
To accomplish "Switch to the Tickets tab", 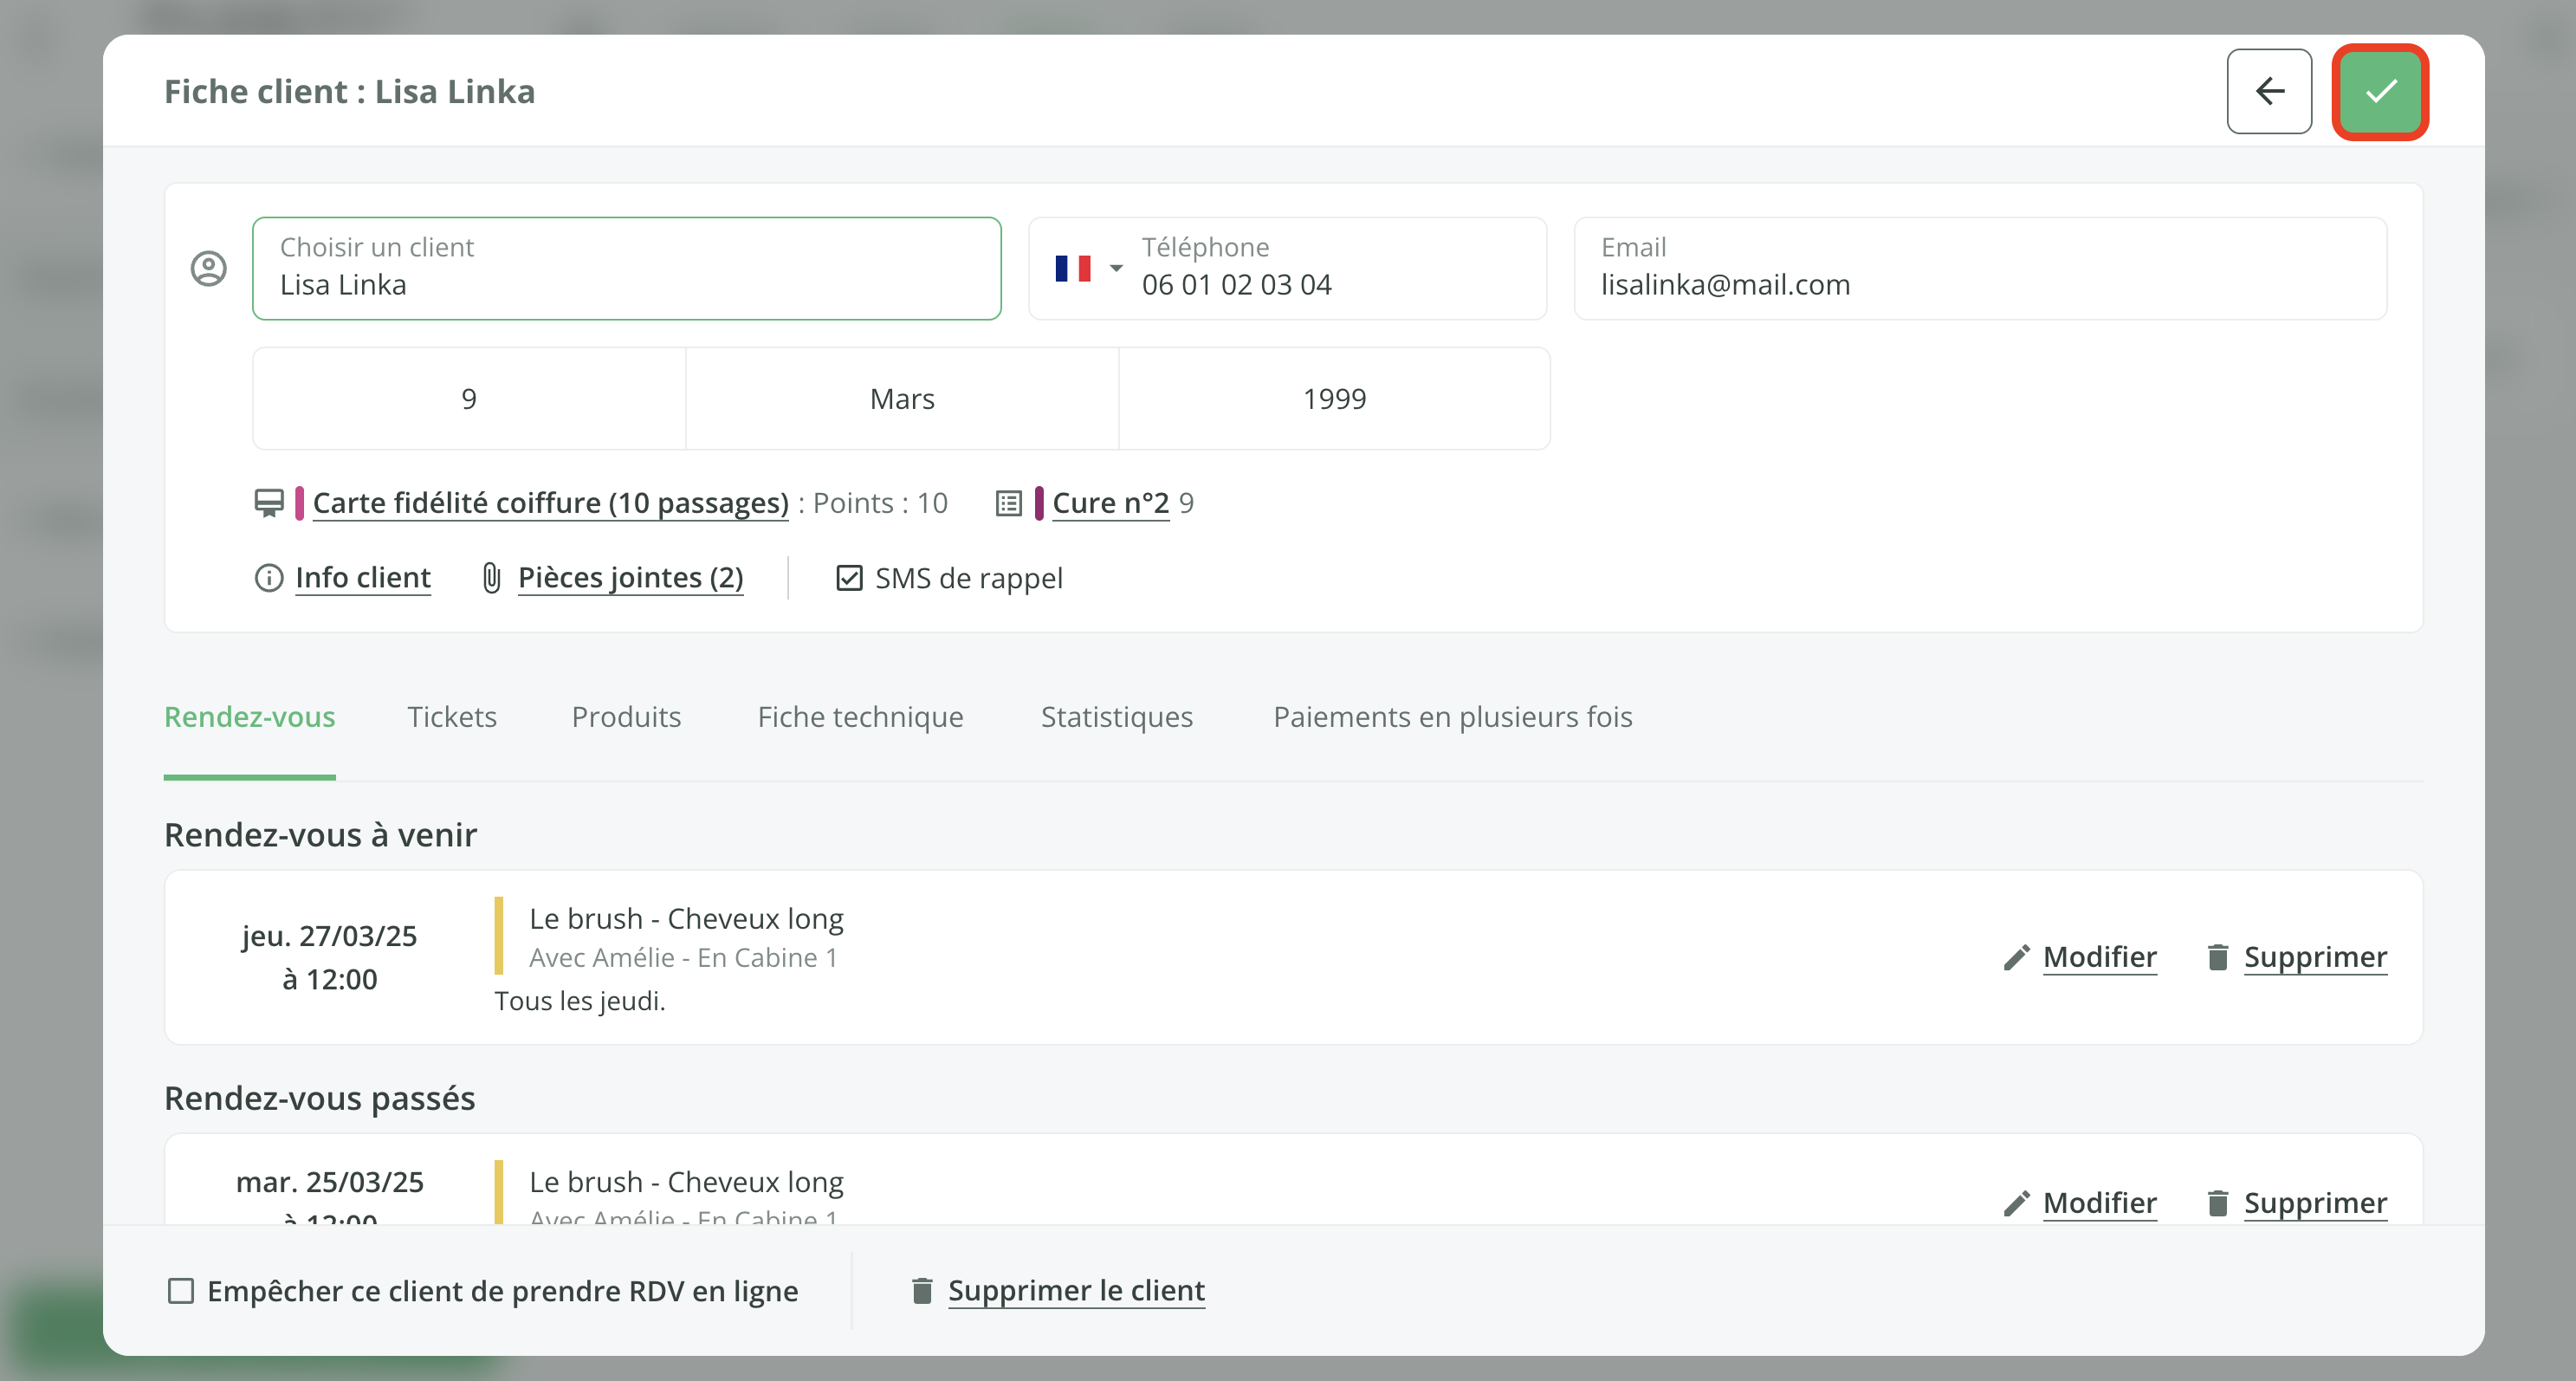I will click(451, 717).
